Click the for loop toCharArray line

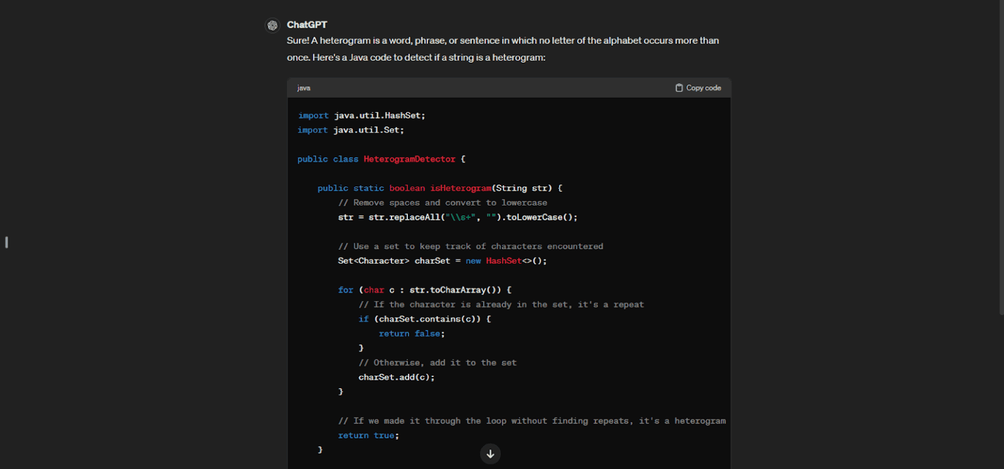[424, 290]
